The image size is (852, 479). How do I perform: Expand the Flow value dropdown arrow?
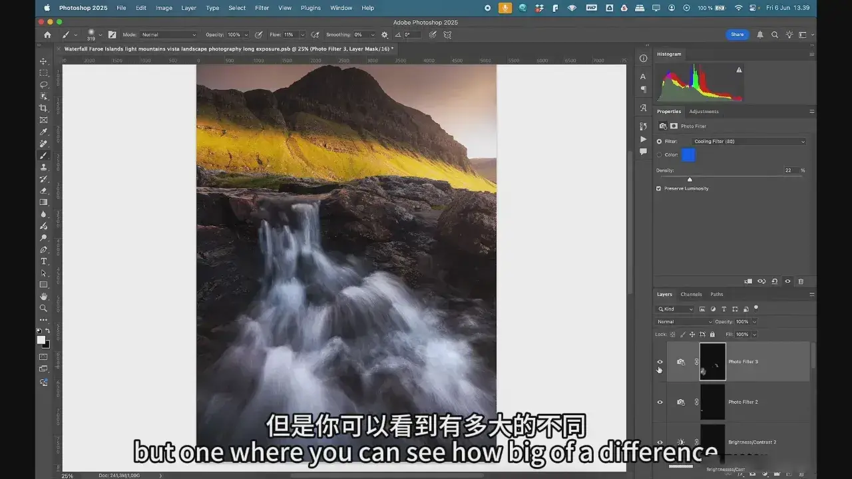click(x=302, y=35)
